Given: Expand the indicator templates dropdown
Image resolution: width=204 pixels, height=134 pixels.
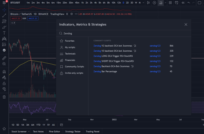Looking at the screenshot, I should point(165,3).
